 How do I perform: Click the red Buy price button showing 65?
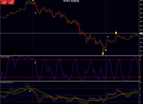pyautogui.click(x=11, y=2)
